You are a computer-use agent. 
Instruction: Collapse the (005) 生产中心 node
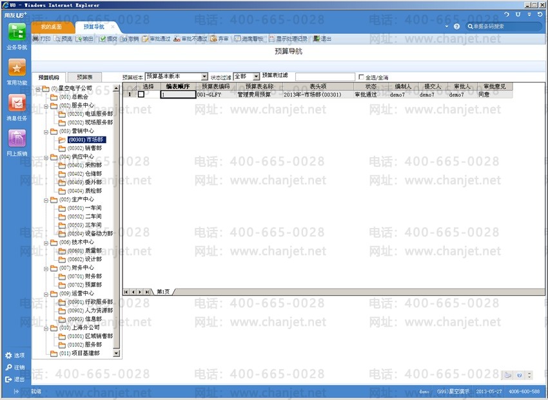coord(46,200)
